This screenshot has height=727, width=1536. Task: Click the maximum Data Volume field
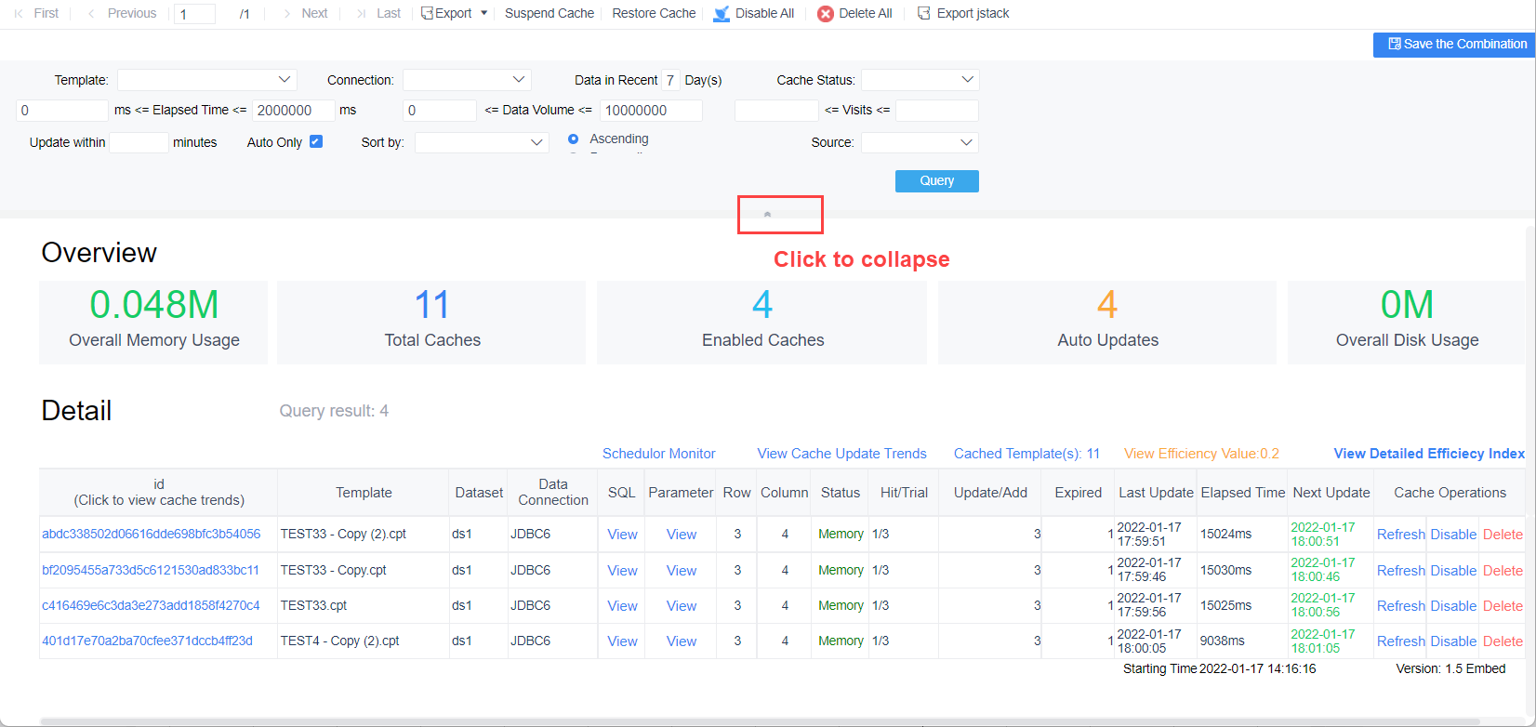click(x=651, y=110)
